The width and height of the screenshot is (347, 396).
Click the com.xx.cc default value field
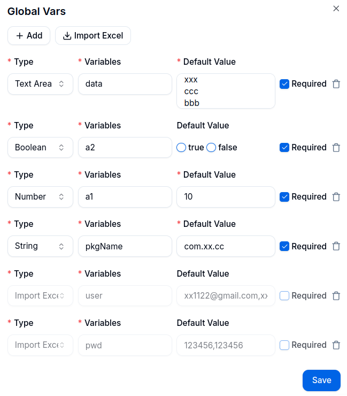[226, 246]
